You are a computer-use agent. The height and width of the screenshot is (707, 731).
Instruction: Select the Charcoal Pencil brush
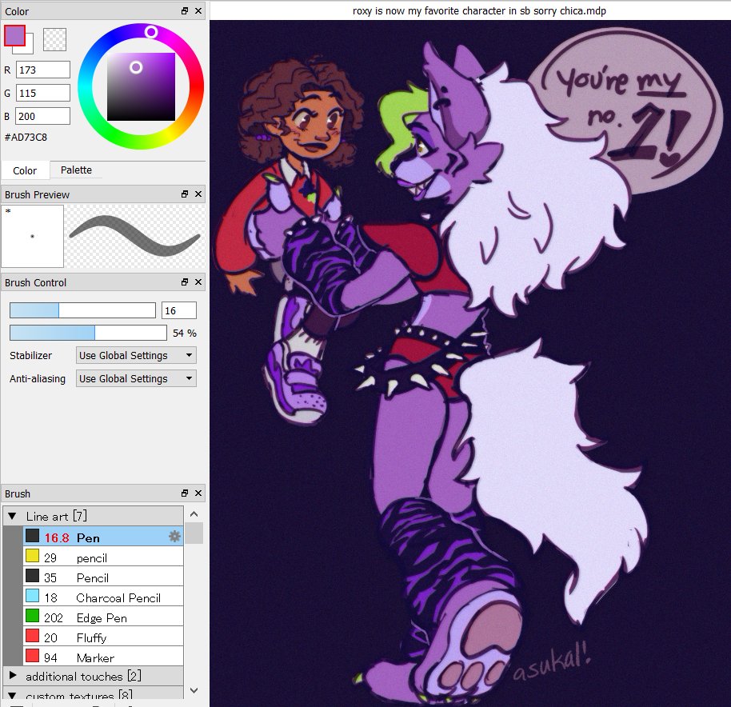(103, 597)
